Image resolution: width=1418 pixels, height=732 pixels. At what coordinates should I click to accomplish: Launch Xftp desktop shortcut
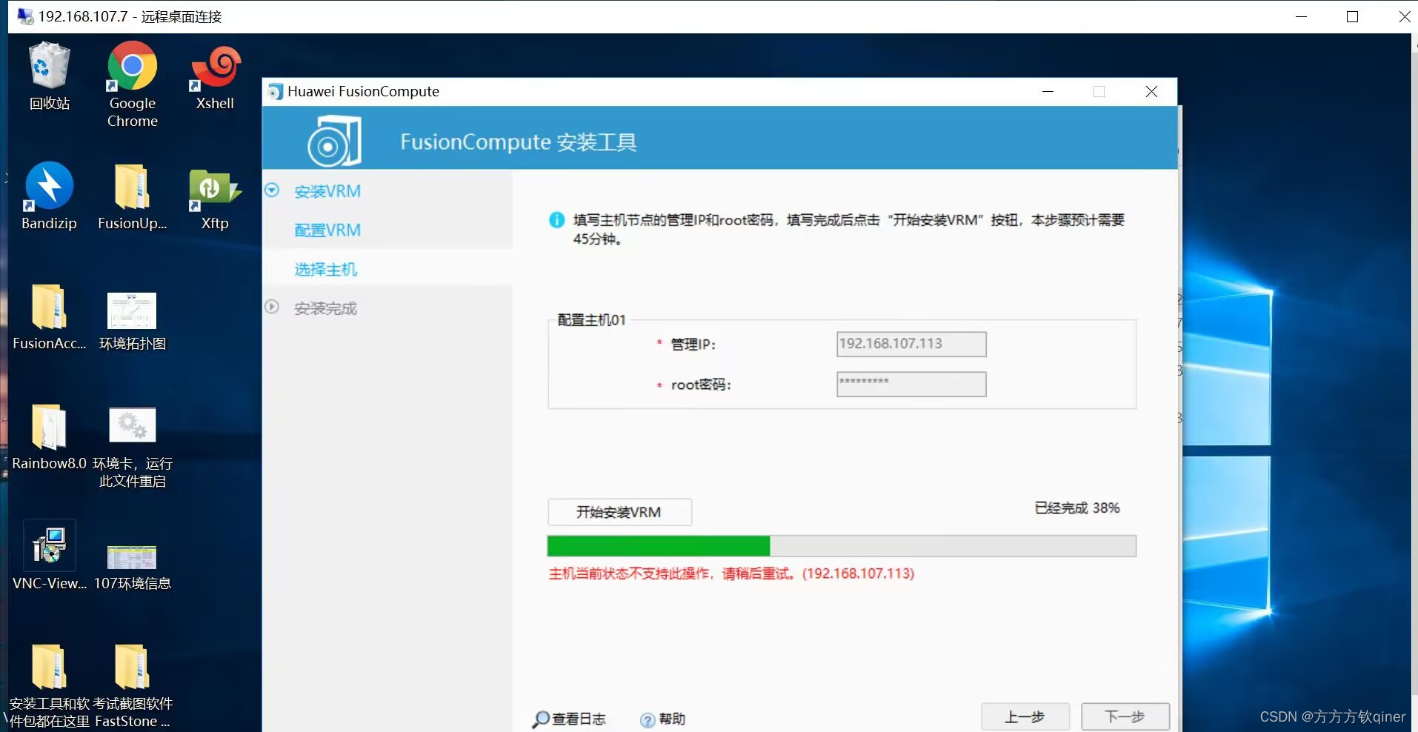(x=215, y=199)
